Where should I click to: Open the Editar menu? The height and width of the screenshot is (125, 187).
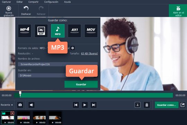coord(19,2)
